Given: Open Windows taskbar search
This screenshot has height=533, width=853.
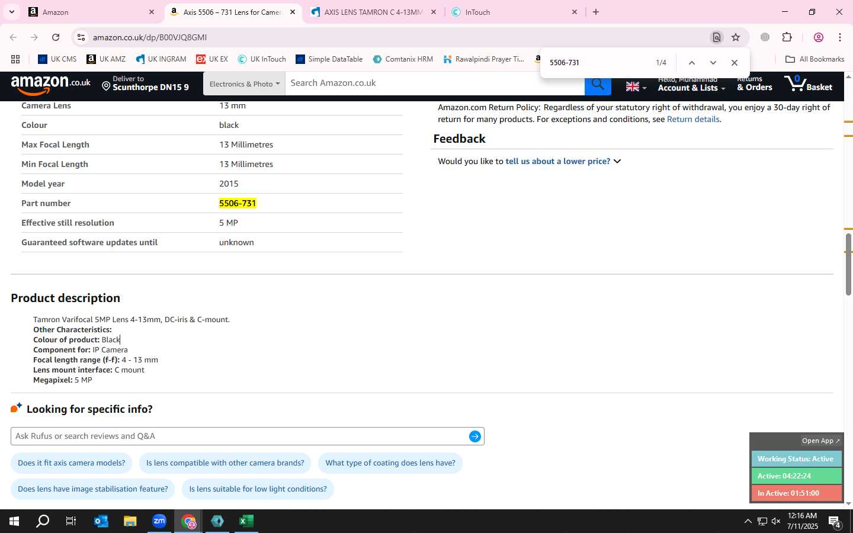Looking at the screenshot, I should 43,521.
